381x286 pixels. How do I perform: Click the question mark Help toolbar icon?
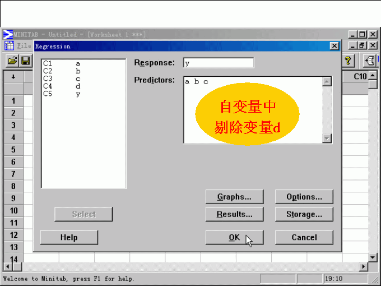pos(350,61)
